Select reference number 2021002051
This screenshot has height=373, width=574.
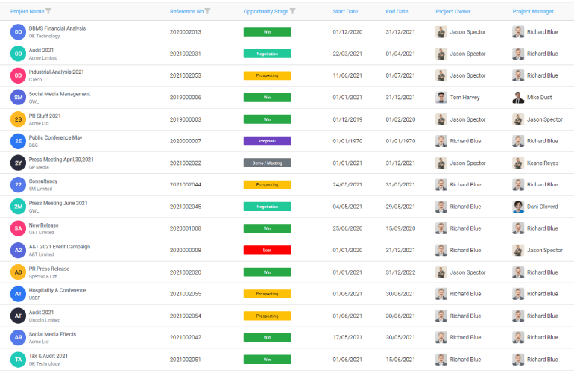point(186,360)
